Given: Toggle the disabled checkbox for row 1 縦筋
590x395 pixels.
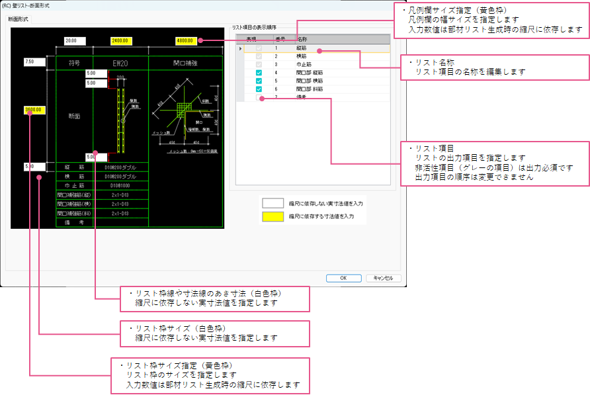Looking at the screenshot, I should [x=259, y=48].
